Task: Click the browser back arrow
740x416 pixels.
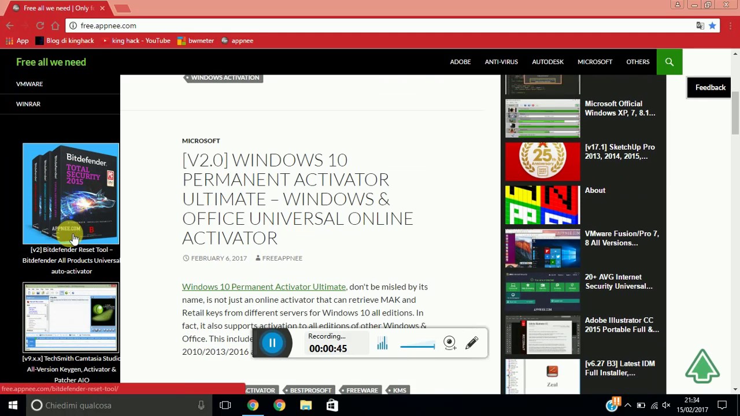Action: click(x=10, y=25)
